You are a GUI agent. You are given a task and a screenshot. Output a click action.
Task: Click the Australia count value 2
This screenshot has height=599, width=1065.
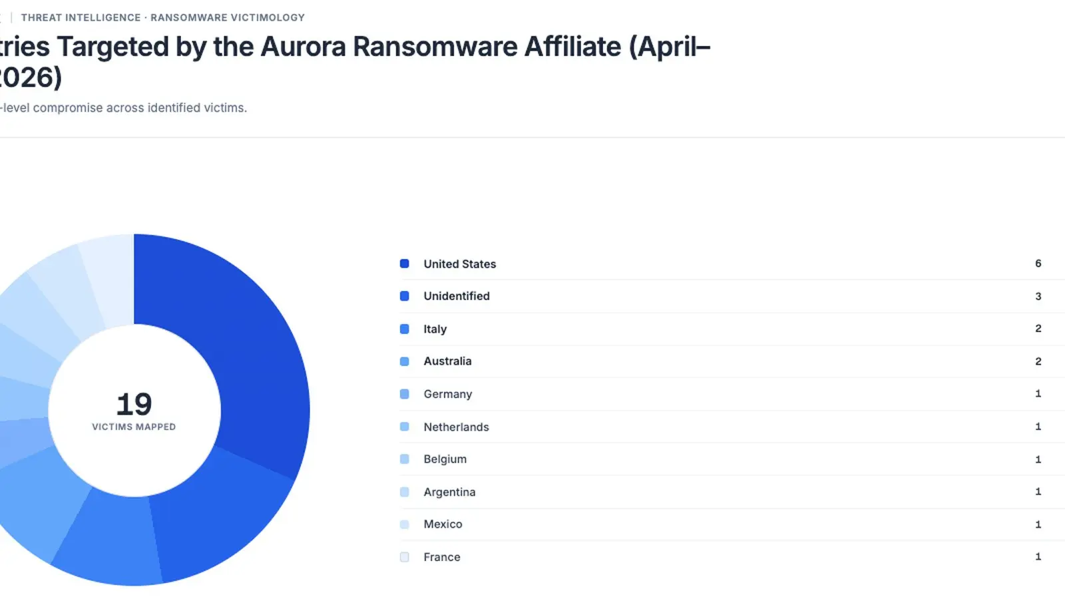[x=1038, y=361]
